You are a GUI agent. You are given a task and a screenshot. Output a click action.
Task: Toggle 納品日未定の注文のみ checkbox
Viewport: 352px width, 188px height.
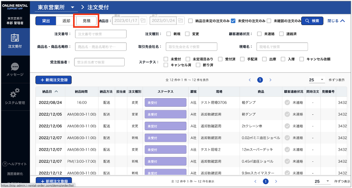pos(190,21)
